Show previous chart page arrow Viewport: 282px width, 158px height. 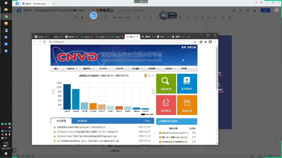(x=53, y=92)
